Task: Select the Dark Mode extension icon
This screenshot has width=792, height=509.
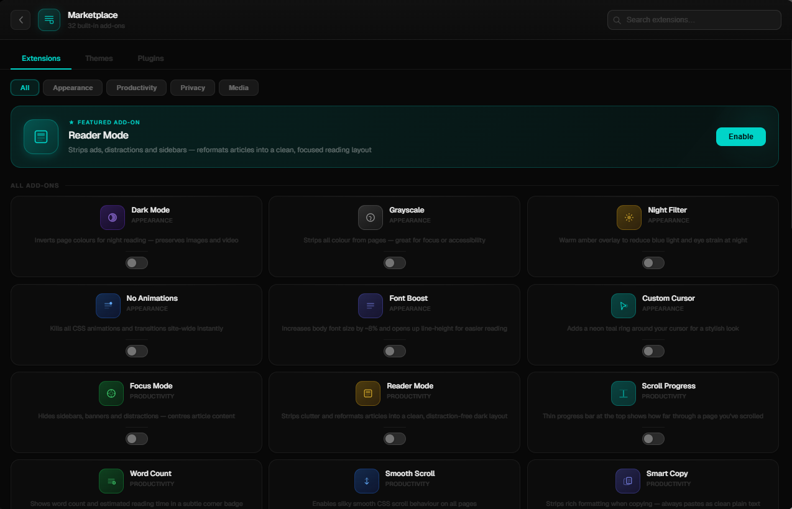Action: click(112, 218)
